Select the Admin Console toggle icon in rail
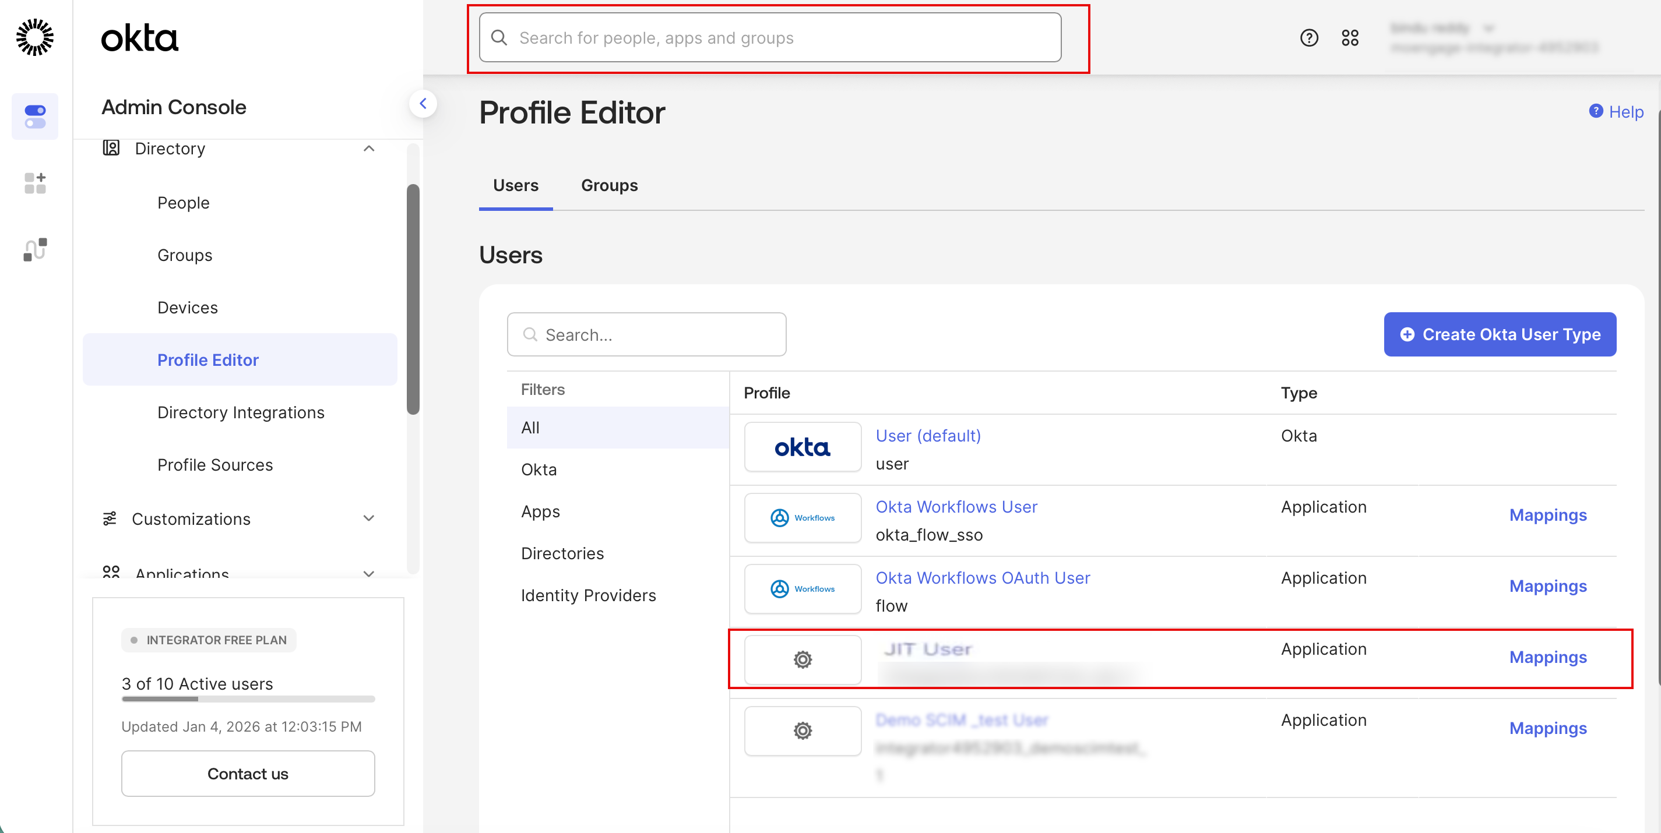The width and height of the screenshot is (1661, 833). pos(35,117)
